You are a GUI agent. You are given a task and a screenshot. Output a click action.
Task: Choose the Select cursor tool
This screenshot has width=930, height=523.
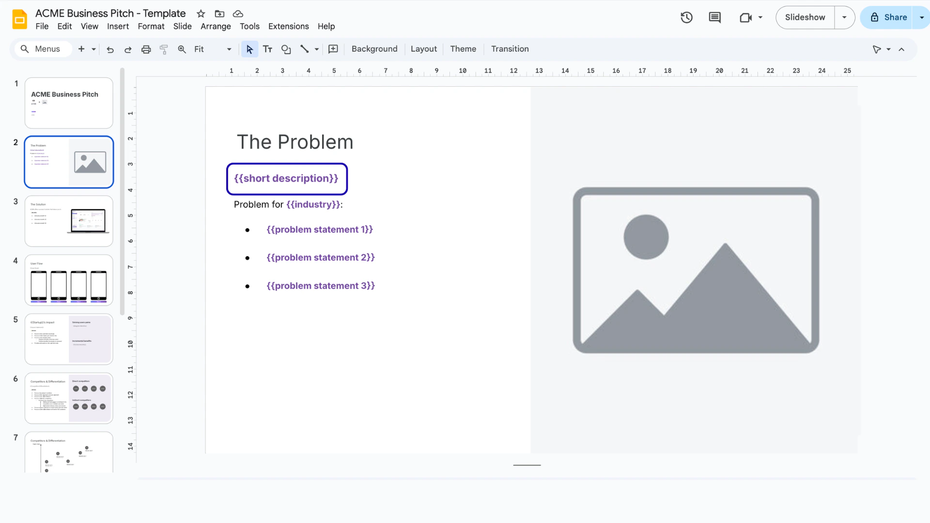click(x=249, y=49)
